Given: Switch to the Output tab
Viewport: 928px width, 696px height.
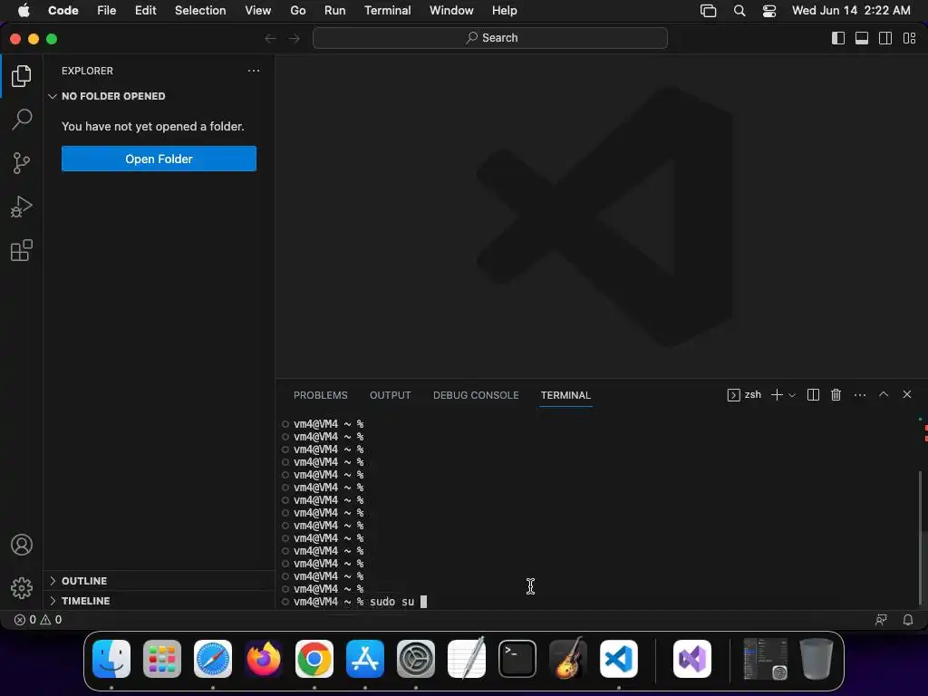Looking at the screenshot, I should [x=390, y=395].
